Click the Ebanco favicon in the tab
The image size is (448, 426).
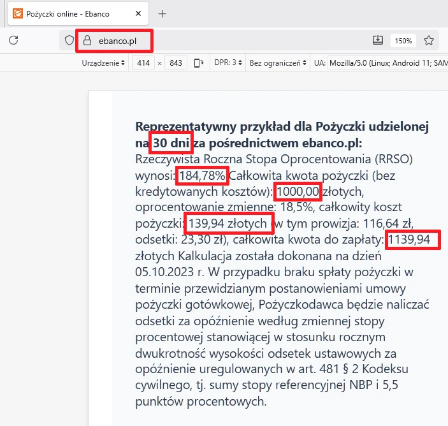[18, 13]
